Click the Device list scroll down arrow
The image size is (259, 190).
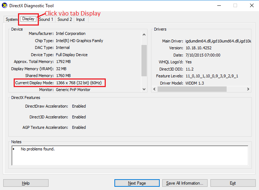(x=144, y=89)
